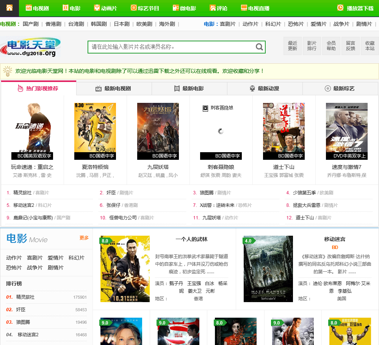Open the top 战争片 movie genre link
This screenshot has width=379, height=345.
pos(341,24)
